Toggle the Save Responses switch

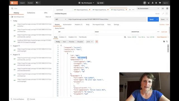pos(12,17)
